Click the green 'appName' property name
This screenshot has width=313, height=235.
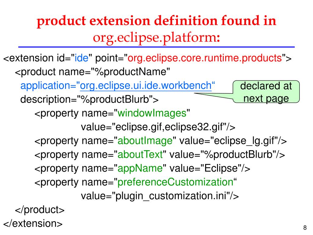point(140,169)
